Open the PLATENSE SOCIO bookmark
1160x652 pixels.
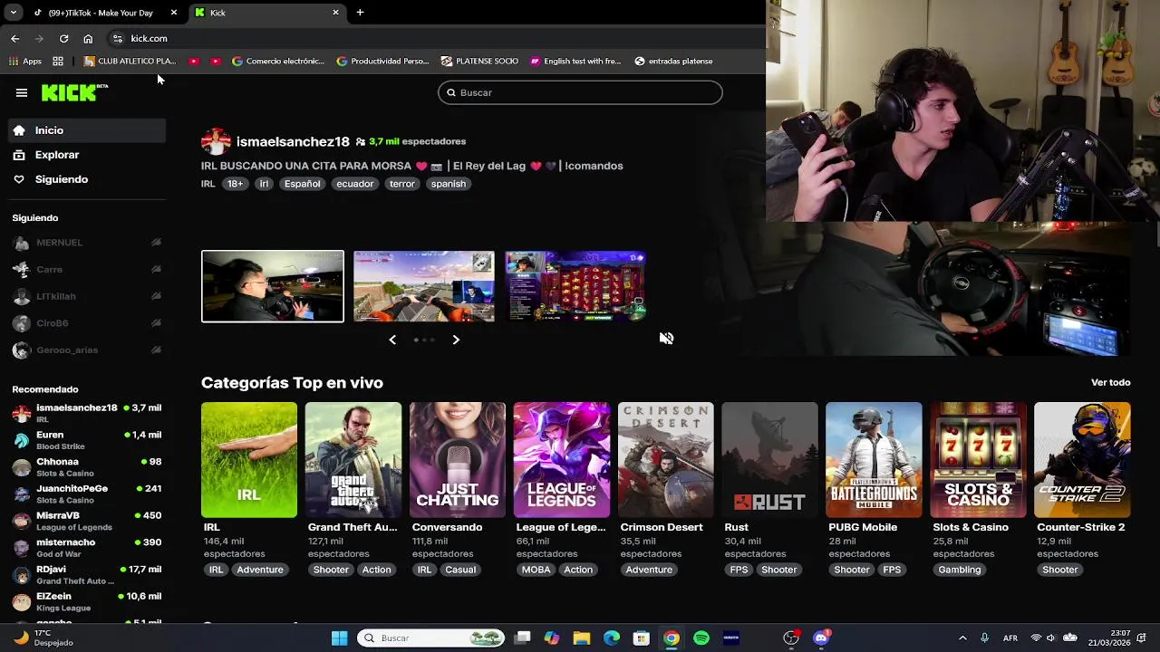479,62
